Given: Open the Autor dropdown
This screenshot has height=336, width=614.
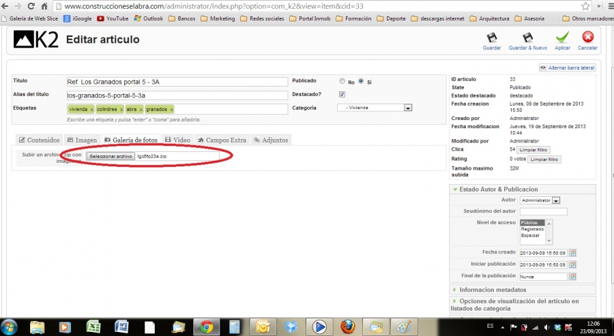Looking at the screenshot, I should coord(540,200).
